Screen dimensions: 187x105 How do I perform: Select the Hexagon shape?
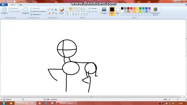click(x=76, y=11)
